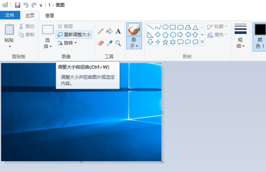
Task: Select the Pencil tool
Action: (x=100, y=31)
